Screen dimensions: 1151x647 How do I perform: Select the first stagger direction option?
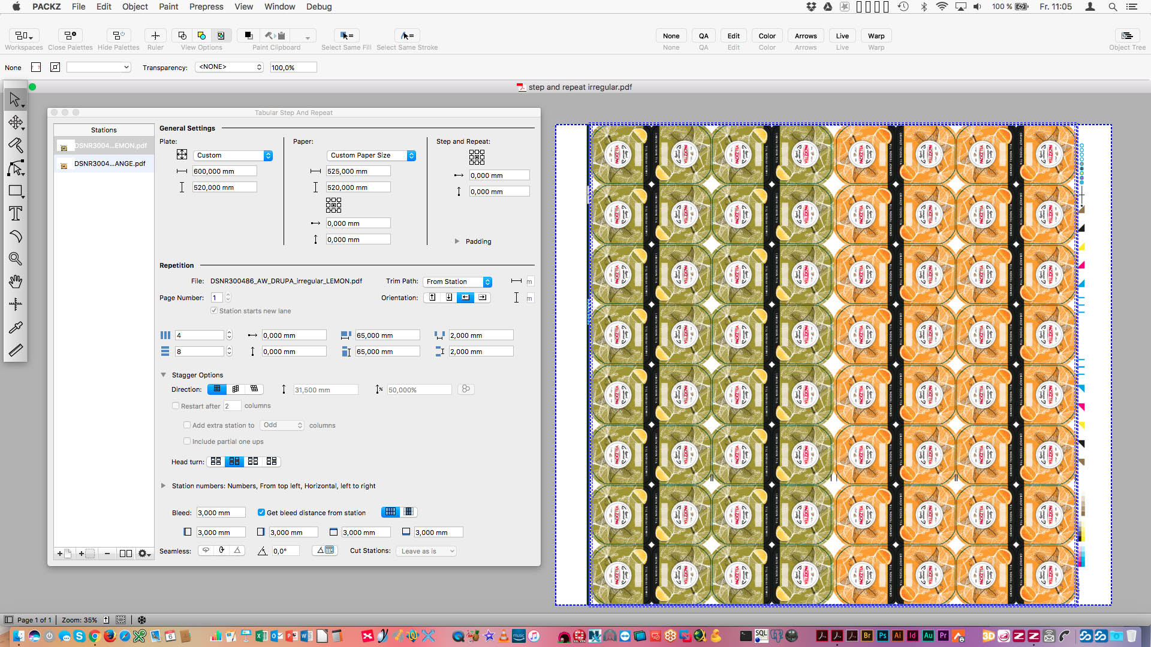(x=217, y=389)
